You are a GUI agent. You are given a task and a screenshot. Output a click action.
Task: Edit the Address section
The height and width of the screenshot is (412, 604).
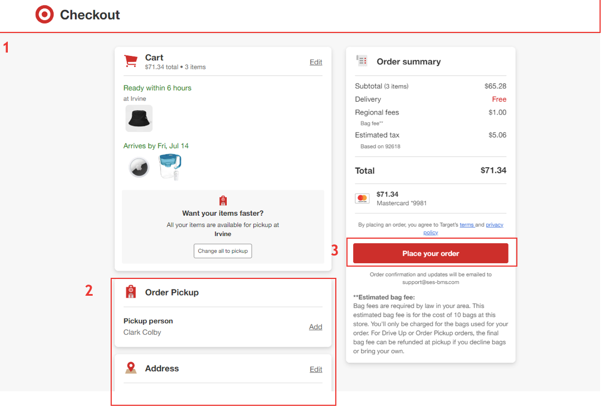click(x=316, y=369)
